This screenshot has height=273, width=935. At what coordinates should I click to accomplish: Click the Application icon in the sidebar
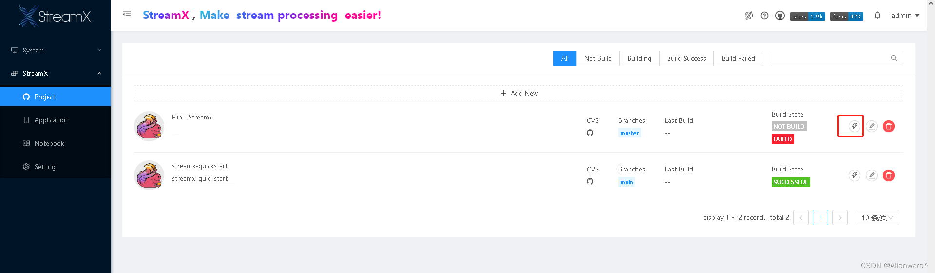pos(26,120)
